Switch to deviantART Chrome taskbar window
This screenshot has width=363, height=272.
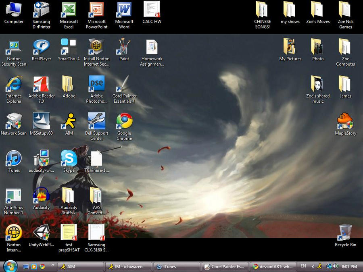click(273, 267)
